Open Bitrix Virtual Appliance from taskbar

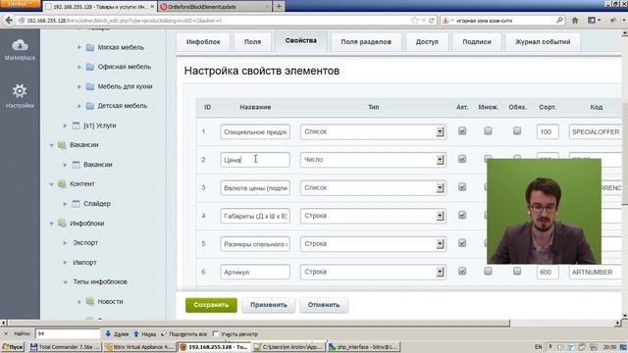(x=139, y=347)
